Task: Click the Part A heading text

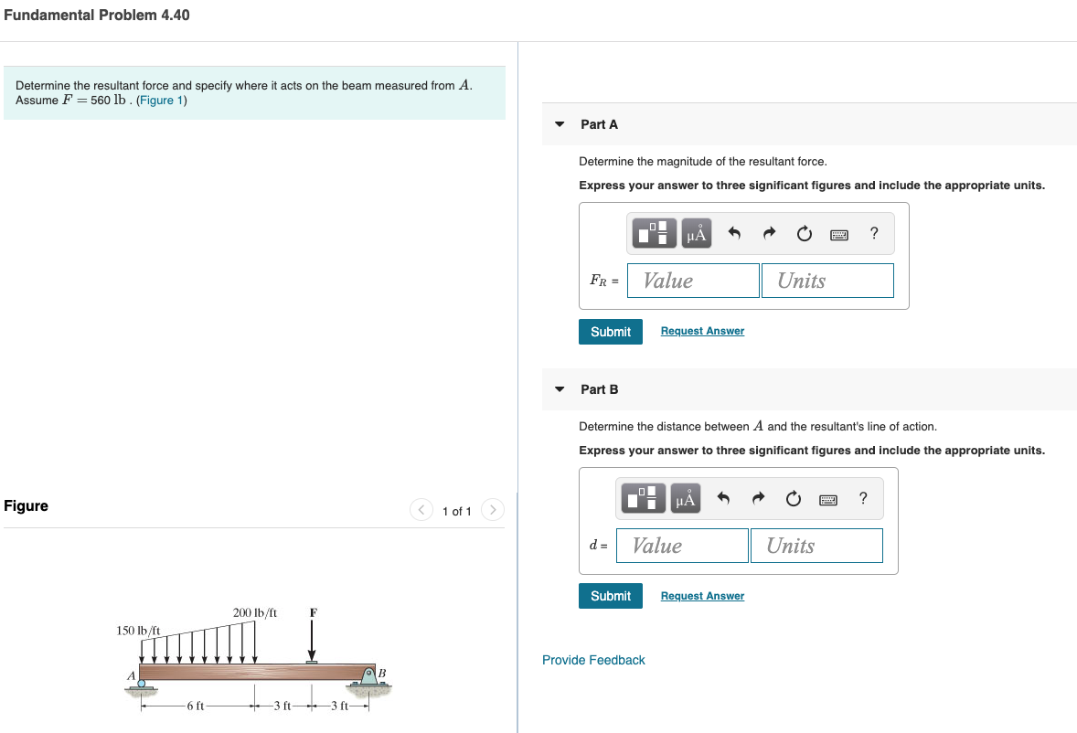Action: [599, 124]
